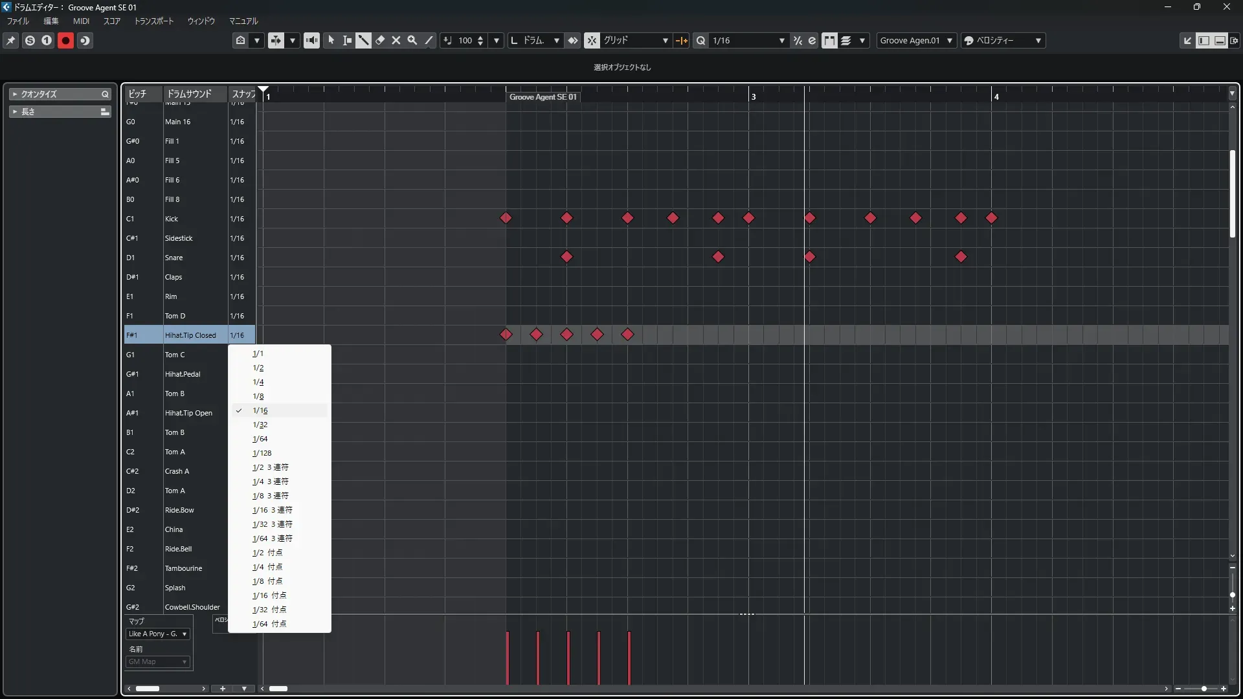Screen dimensions: 1243x699
Task: Select the Drumstick tool
Action: 363,40
